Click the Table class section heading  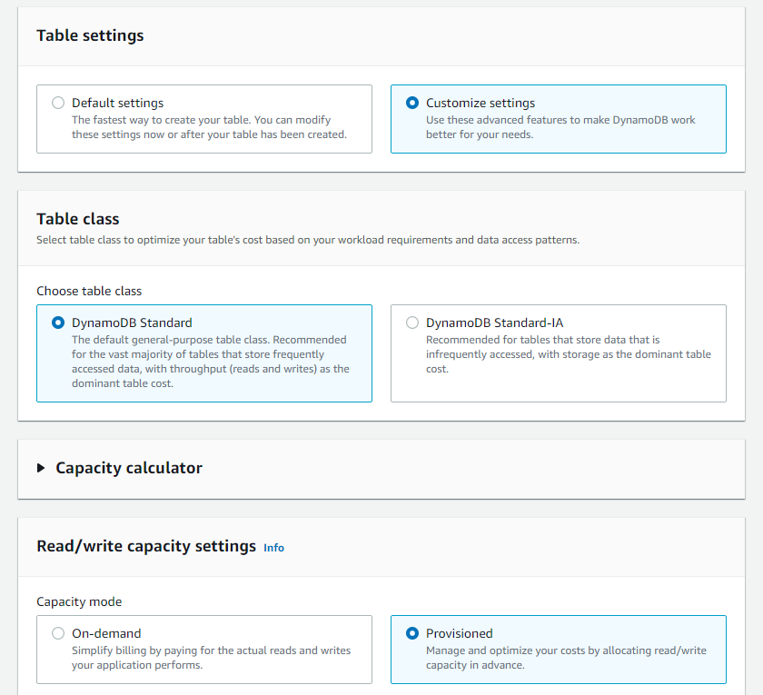(78, 219)
